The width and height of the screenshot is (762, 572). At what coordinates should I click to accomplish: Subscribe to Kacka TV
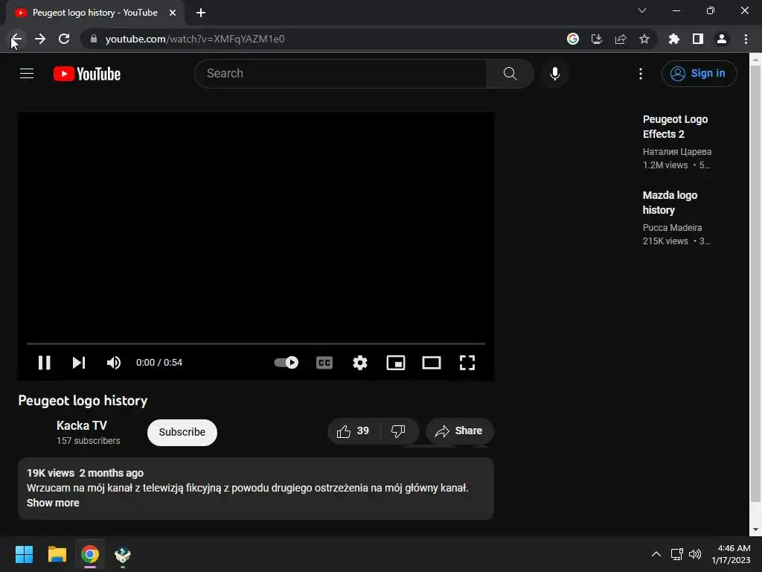coord(182,432)
